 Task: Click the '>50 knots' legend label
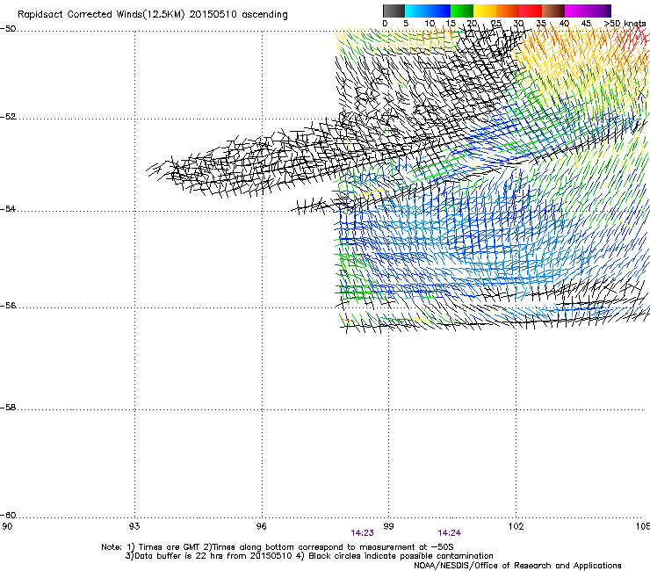pos(625,24)
